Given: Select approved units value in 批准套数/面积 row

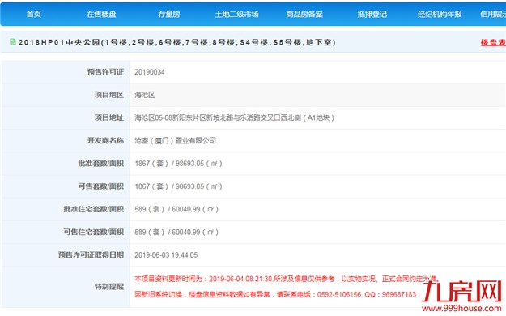Looking at the screenshot, I should click(x=178, y=164).
